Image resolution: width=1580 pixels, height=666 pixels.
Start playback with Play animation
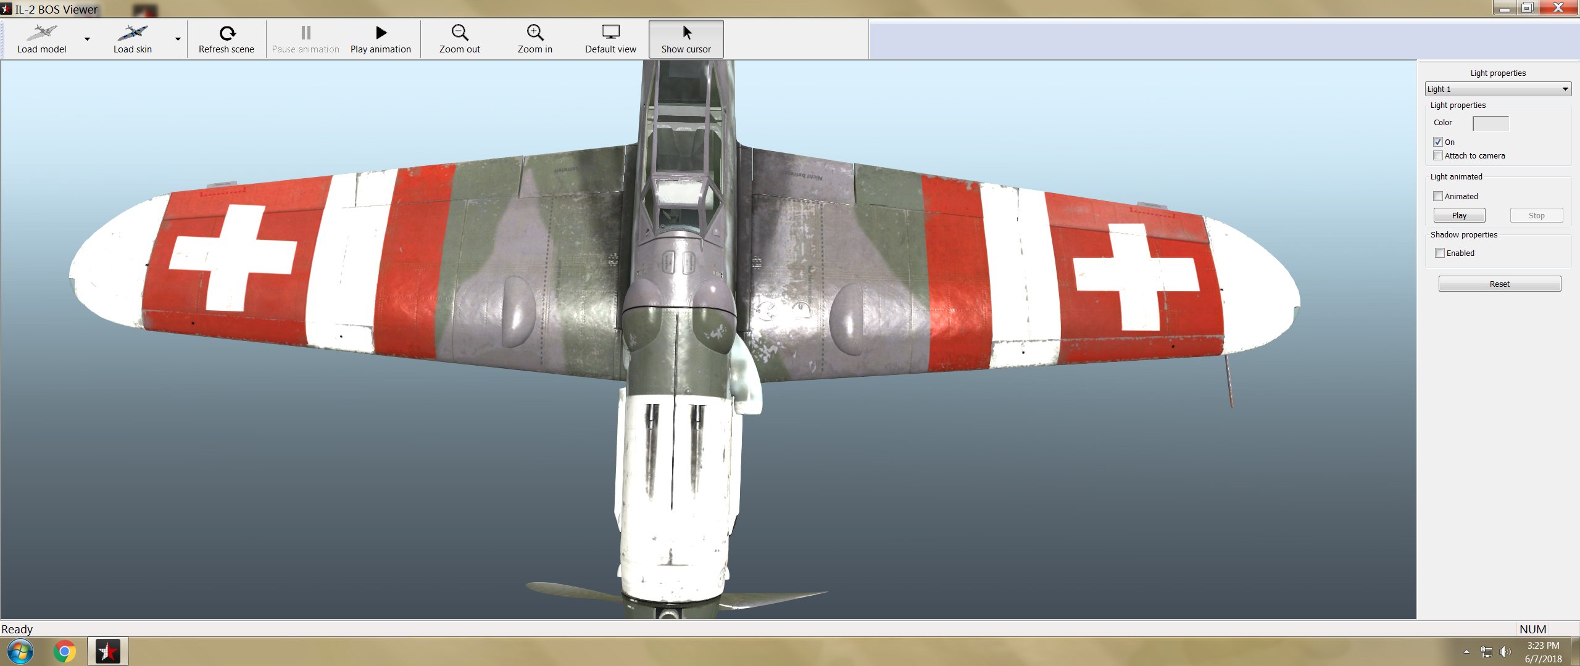(x=381, y=39)
